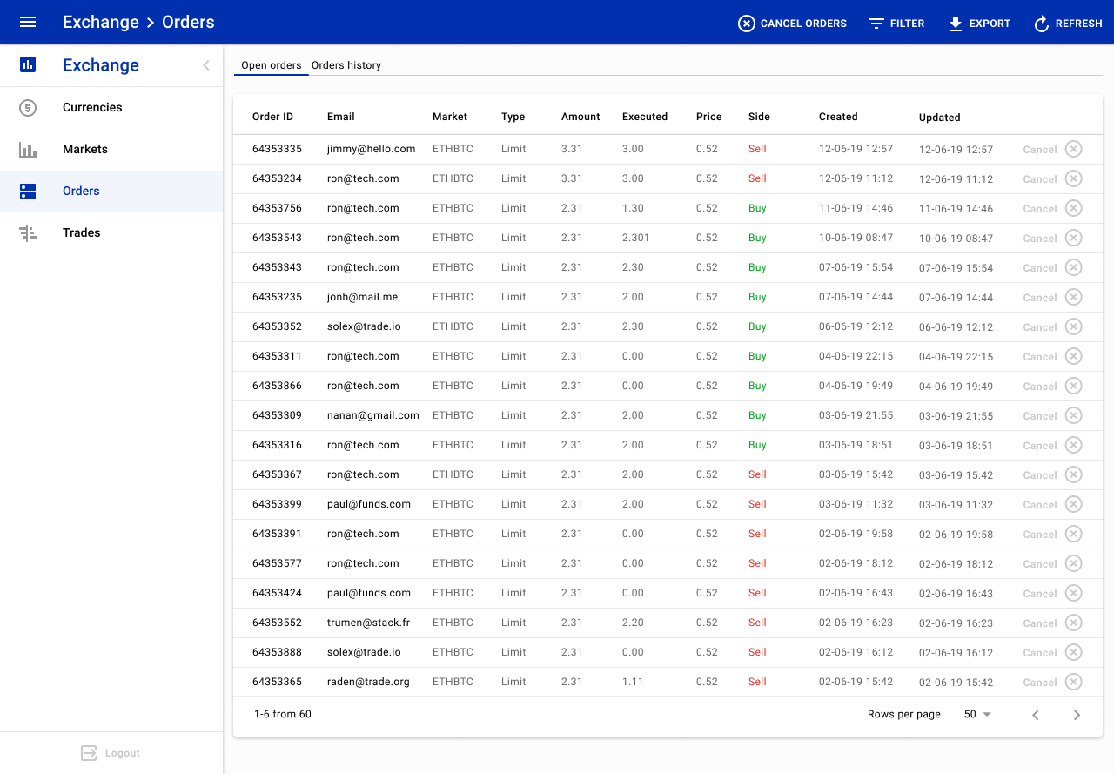Go to the Markets page
Screen dimensions: 1114x774
tap(111, 150)
